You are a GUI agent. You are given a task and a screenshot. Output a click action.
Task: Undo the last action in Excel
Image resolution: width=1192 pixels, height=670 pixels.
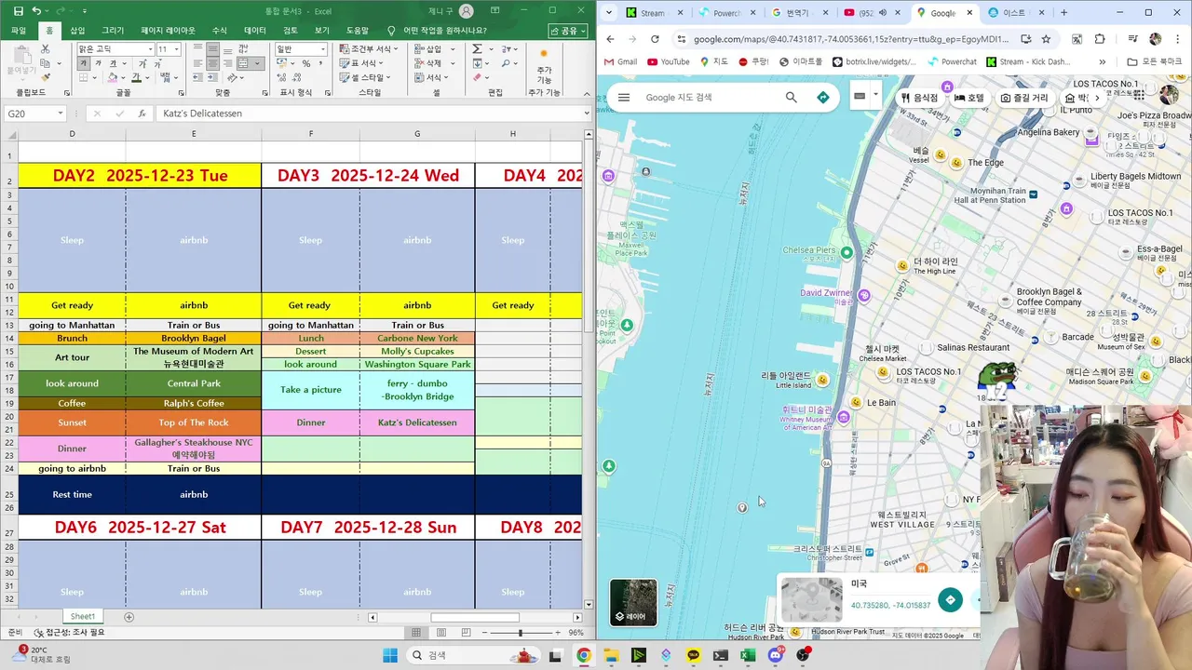tap(36, 11)
